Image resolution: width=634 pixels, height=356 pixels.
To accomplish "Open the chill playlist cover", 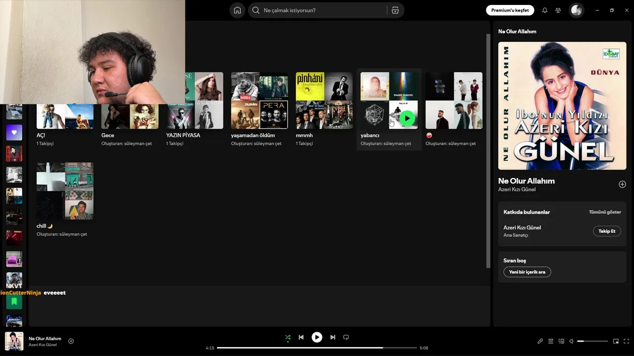I will 65,191.
